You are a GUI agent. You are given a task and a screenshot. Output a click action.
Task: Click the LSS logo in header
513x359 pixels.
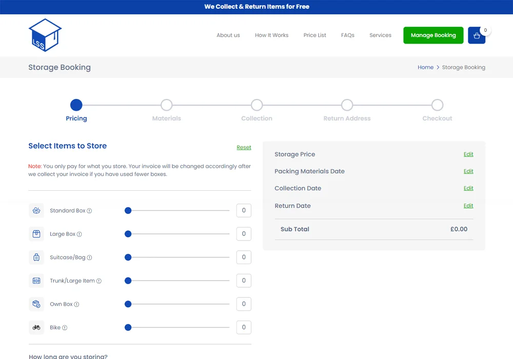(x=45, y=35)
